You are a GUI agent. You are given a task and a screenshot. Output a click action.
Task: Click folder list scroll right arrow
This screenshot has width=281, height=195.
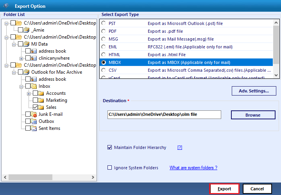click(93, 177)
